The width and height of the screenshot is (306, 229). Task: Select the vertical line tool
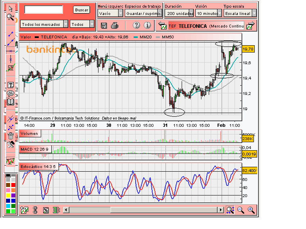coord(10,59)
